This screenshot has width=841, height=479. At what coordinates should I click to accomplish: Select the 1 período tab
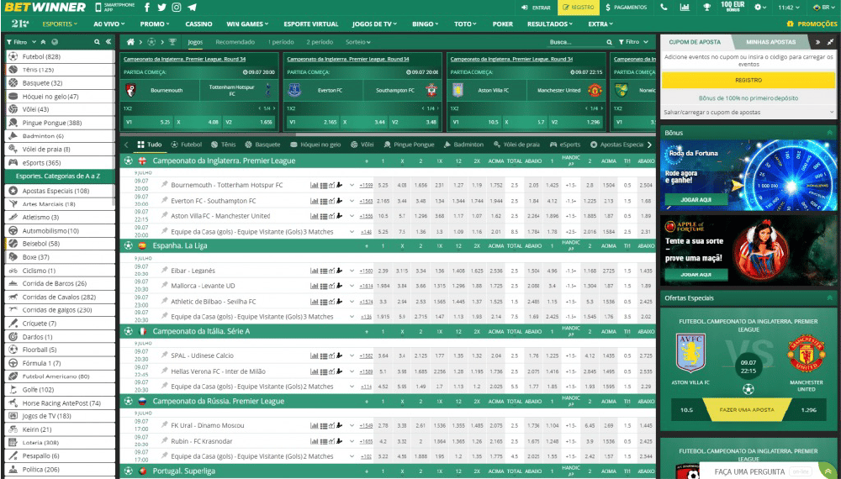pyautogui.click(x=281, y=42)
